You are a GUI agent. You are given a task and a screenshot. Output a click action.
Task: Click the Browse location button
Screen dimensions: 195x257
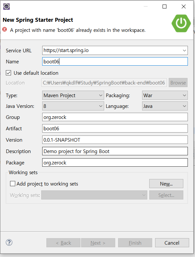(178, 83)
